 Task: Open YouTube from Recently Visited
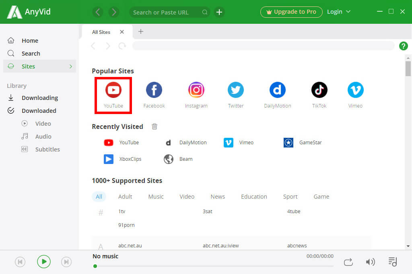[122, 142]
